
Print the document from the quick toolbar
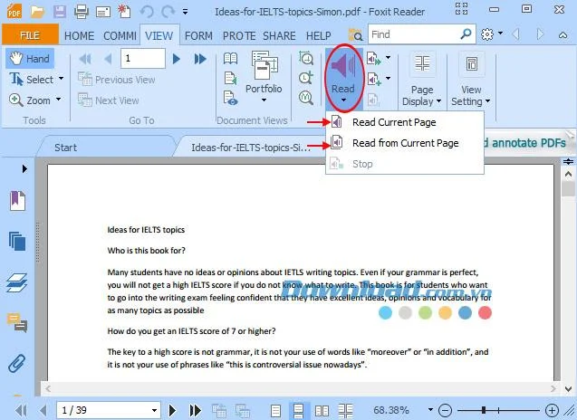[81, 12]
